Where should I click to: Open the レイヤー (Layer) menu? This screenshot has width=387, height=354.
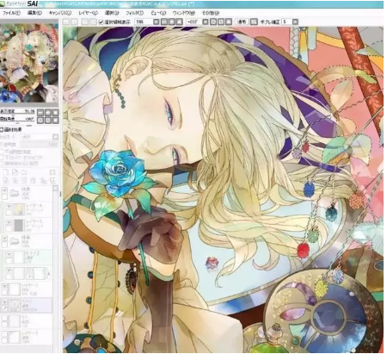click(88, 13)
